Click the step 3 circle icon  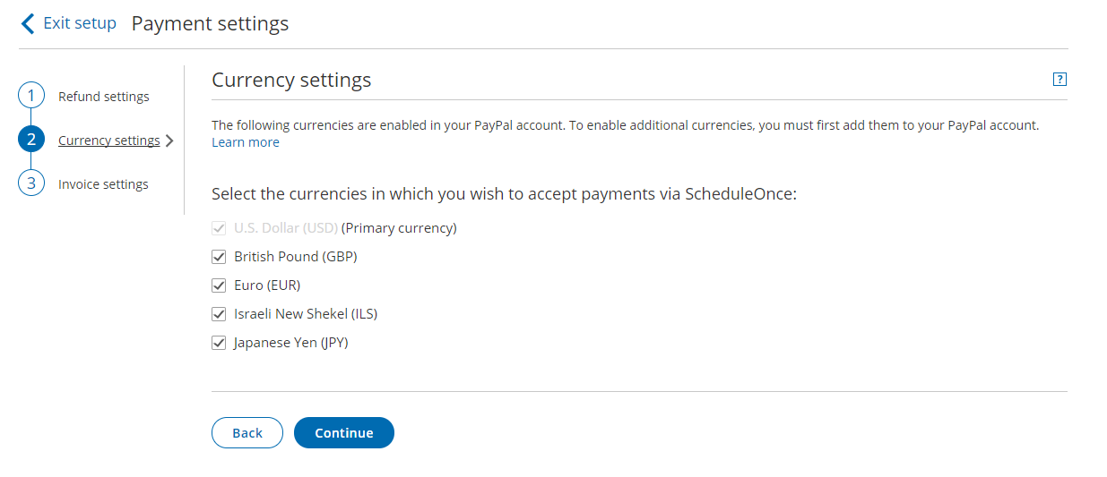pyautogui.click(x=31, y=183)
